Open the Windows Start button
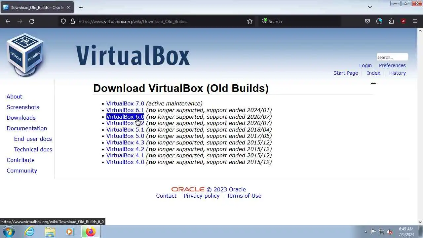This screenshot has height=238, width=423. coord(9,232)
